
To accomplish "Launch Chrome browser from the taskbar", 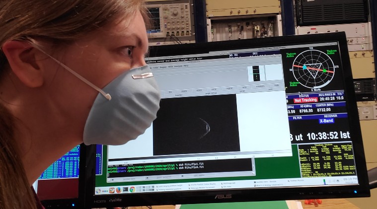I will 132,189.
